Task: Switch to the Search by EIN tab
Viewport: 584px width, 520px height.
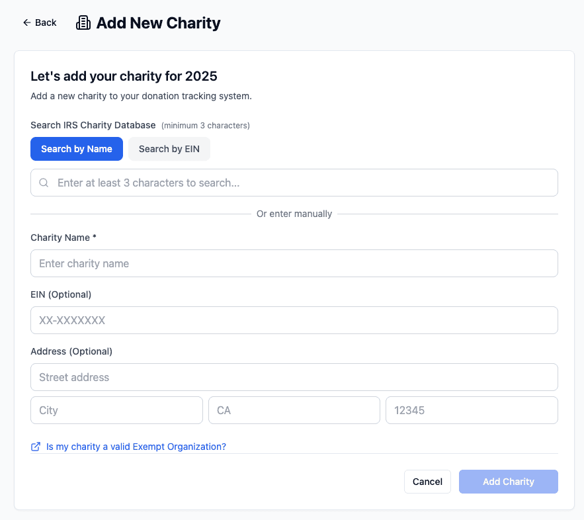Action: [x=169, y=149]
